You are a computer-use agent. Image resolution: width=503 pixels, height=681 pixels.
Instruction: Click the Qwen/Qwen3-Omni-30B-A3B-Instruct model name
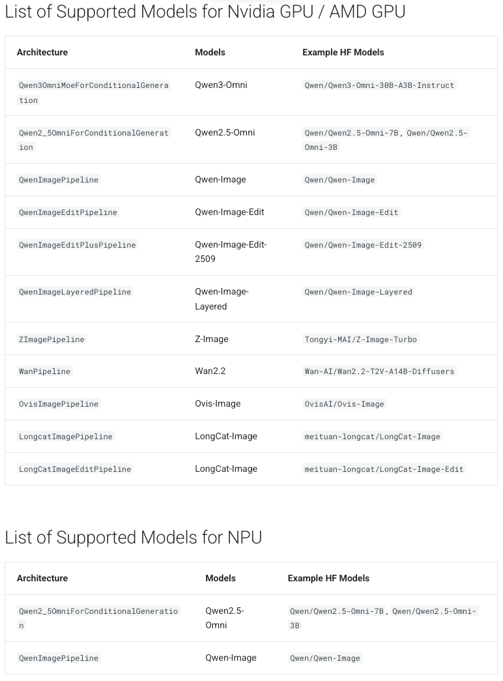pyautogui.click(x=379, y=85)
